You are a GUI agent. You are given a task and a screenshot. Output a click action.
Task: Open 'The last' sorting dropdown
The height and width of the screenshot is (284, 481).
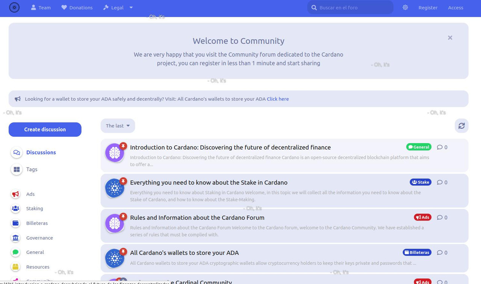click(x=118, y=125)
